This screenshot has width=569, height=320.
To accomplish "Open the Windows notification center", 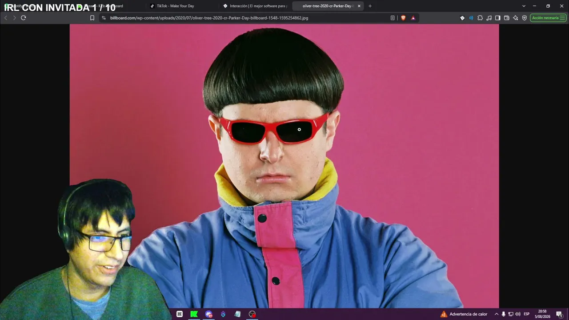I will point(559,314).
